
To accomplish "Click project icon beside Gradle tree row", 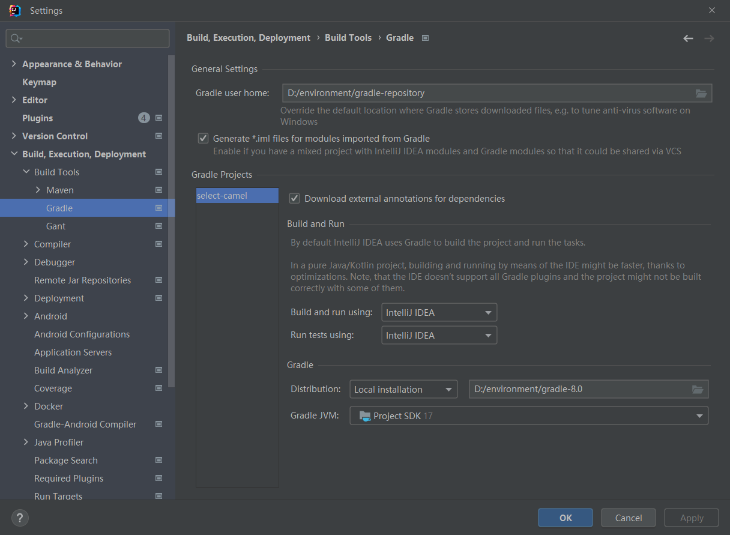I will pyautogui.click(x=158, y=208).
